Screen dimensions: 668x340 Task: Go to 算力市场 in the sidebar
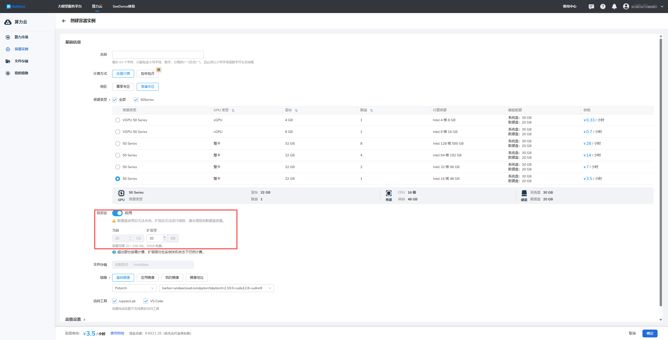[21, 37]
